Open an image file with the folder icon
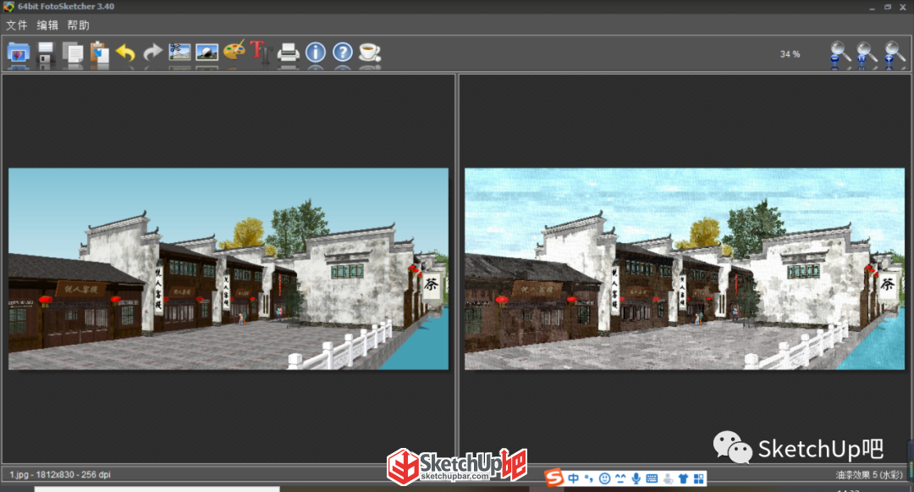The width and height of the screenshot is (914, 492). [x=18, y=53]
